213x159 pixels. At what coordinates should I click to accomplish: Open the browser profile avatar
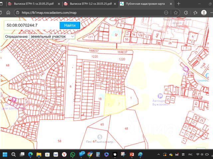pyautogui.click(x=204, y=13)
